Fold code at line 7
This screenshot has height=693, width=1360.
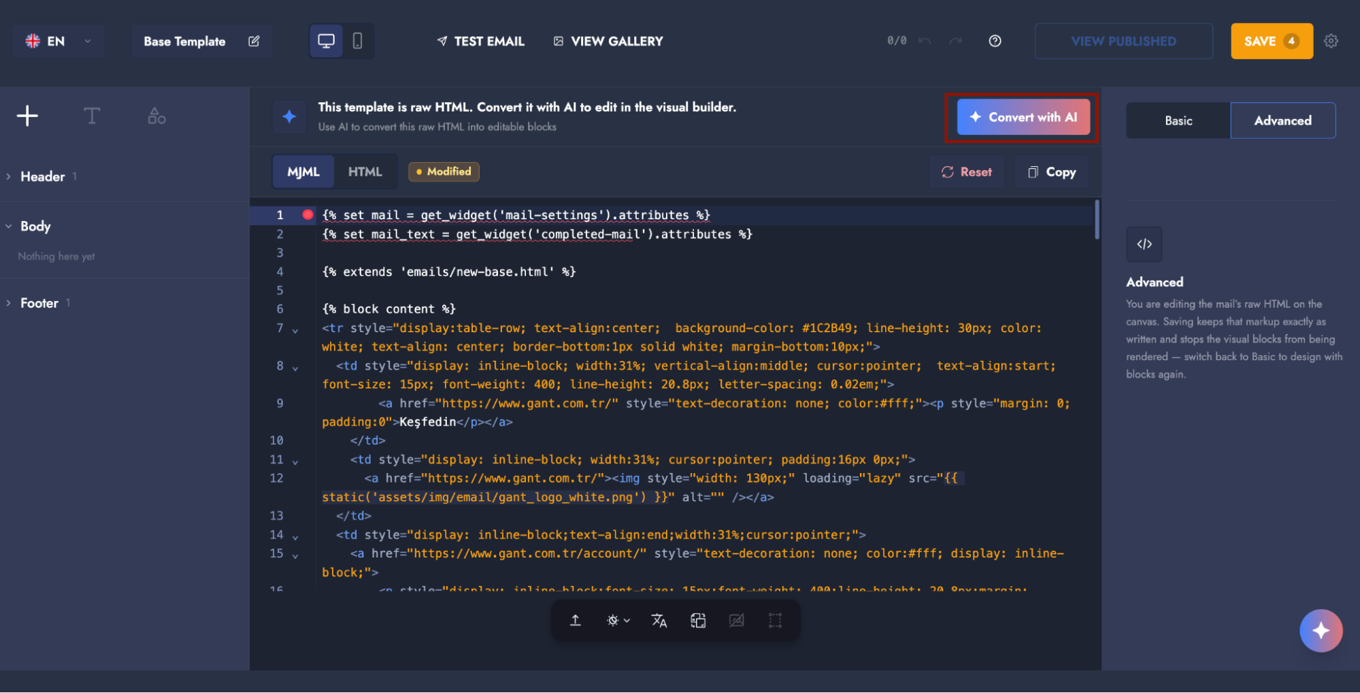pos(295,330)
